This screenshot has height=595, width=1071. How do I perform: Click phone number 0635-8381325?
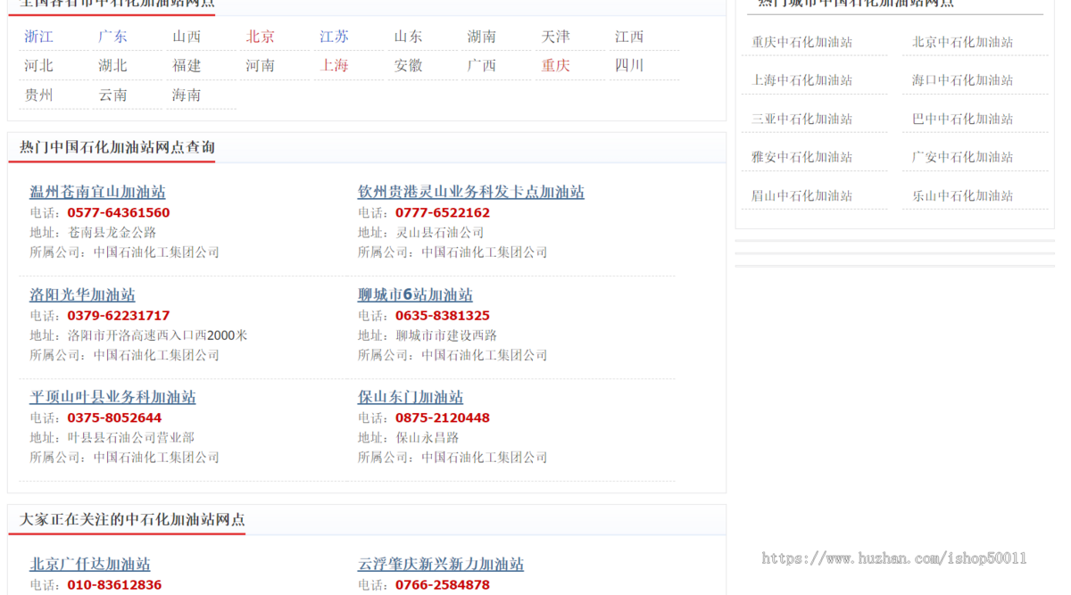point(443,315)
